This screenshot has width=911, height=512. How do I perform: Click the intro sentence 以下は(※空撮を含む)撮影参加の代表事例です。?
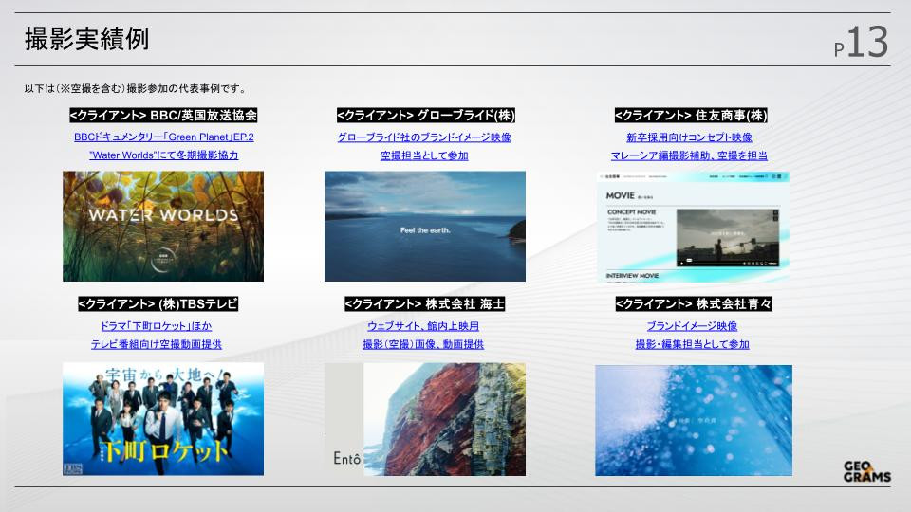pos(137,89)
